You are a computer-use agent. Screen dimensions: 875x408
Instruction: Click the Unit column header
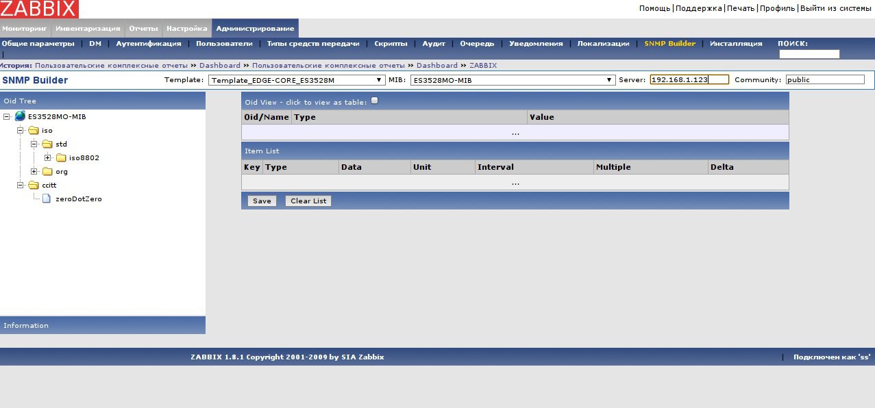(442, 167)
